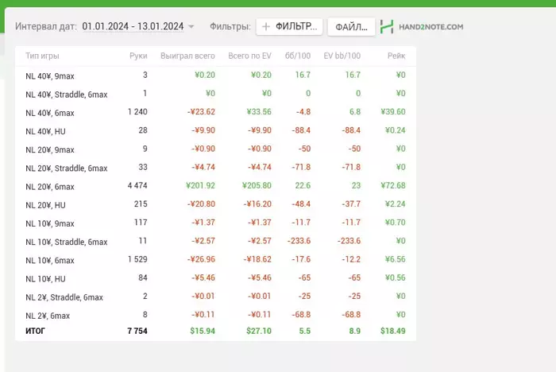
Task: Select the NL 2¥, Straddle, 6max row
Action: tap(215, 296)
